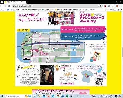Open the all bookmarks folder

point(116,10)
